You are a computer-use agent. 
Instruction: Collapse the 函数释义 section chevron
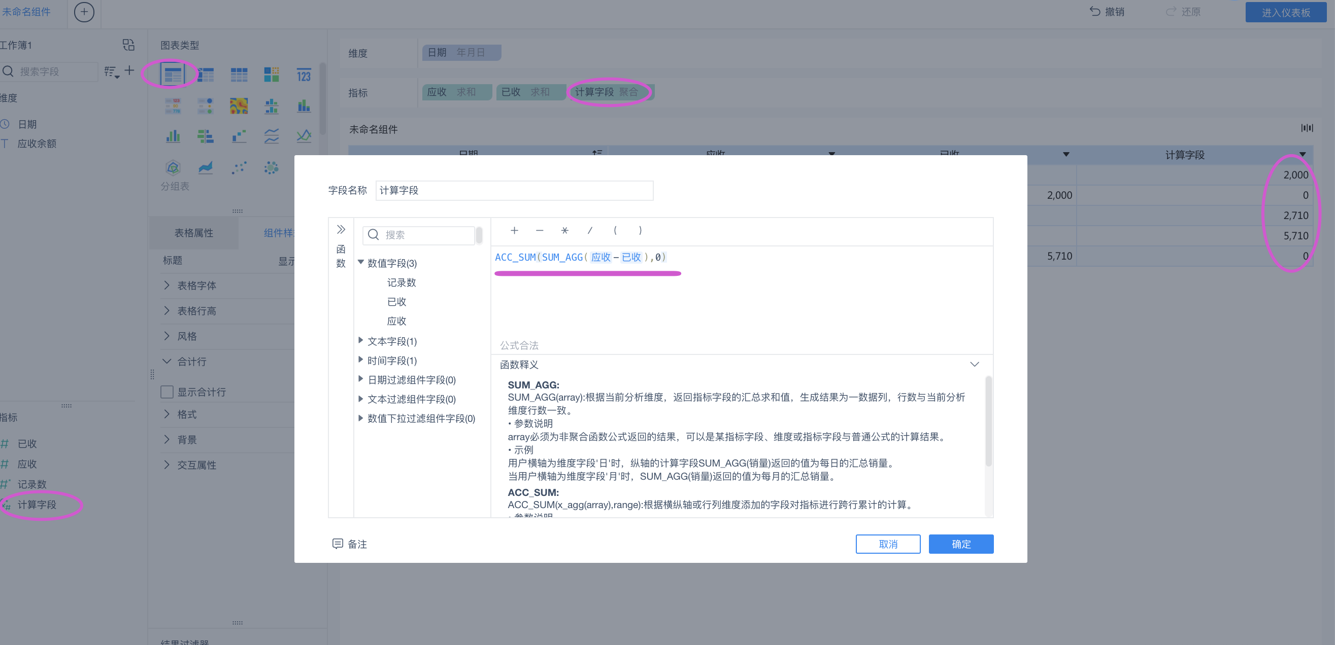pos(974,365)
